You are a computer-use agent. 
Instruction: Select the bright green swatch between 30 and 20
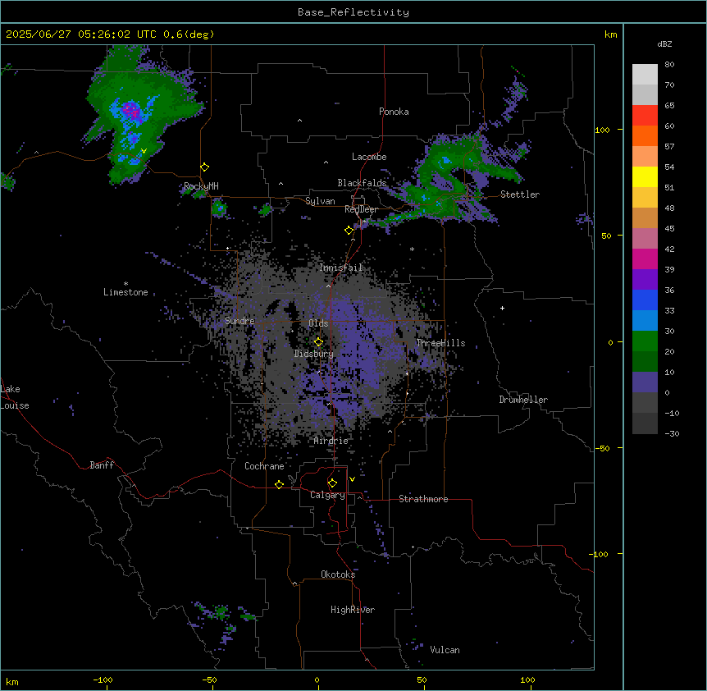(x=645, y=341)
